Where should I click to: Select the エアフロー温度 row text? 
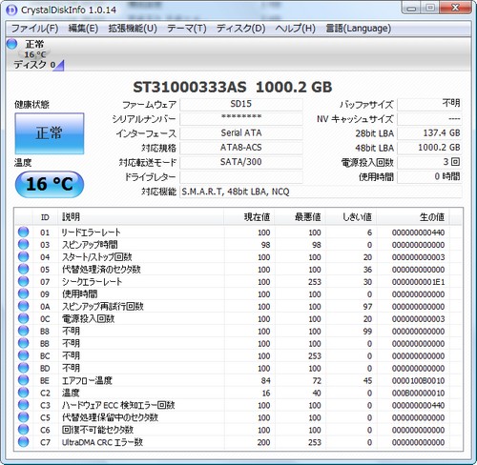pos(87,380)
